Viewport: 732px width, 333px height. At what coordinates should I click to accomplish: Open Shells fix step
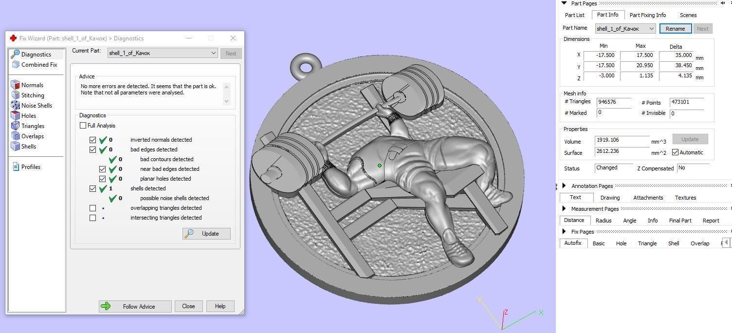coord(29,147)
